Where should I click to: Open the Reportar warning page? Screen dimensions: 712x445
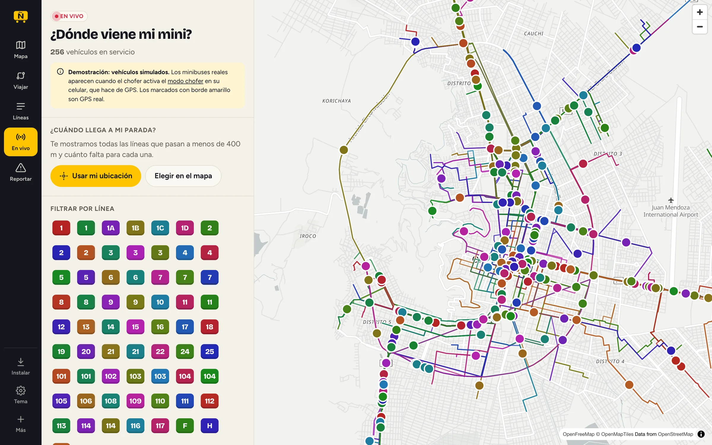click(20, 172)
